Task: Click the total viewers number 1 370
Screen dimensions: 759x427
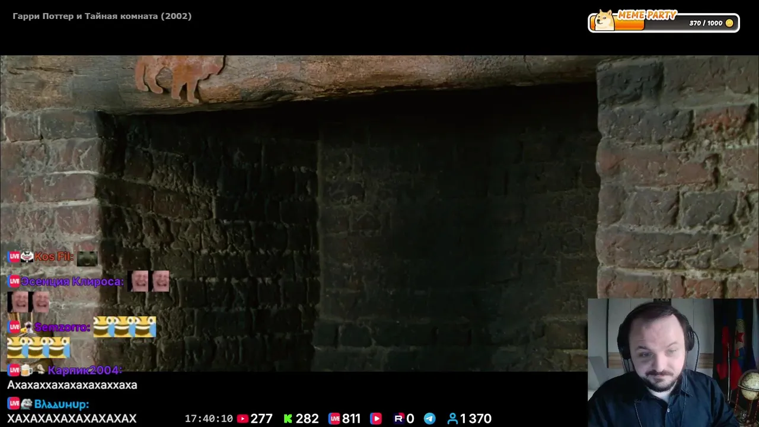Action: [476, 419]
